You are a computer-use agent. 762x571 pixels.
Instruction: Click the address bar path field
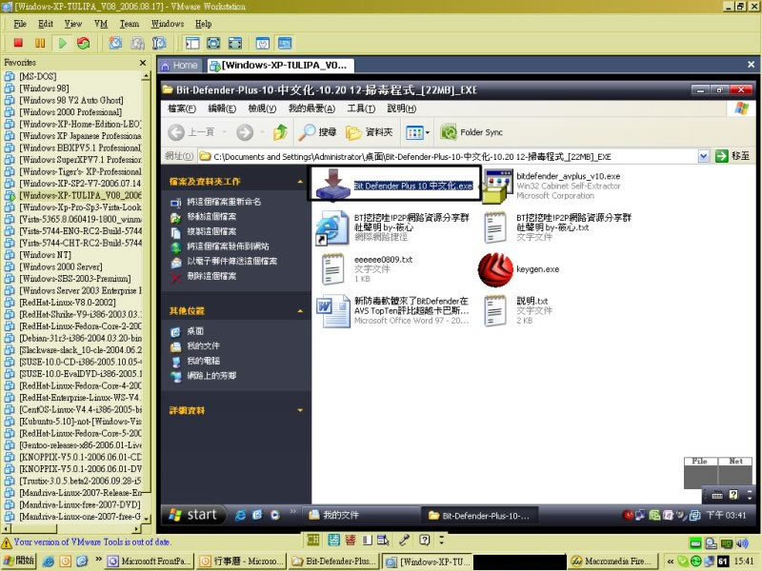pos(447,156)
